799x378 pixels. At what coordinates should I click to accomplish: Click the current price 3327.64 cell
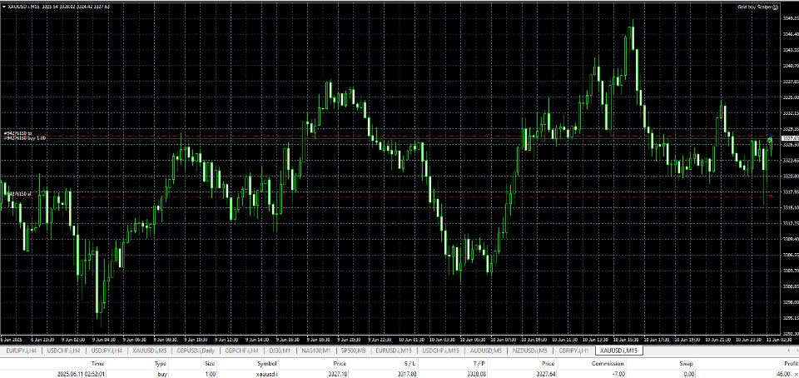(x=544, y=374)
